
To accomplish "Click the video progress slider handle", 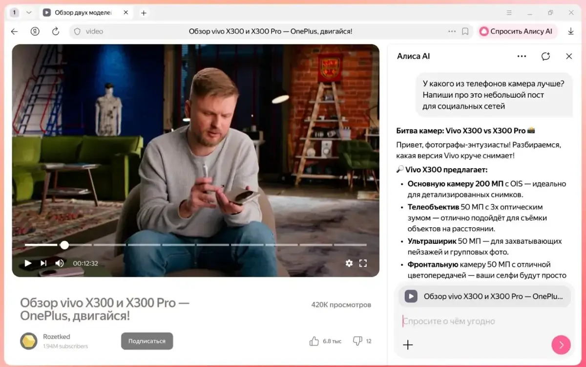I will [x=64, y=245].
